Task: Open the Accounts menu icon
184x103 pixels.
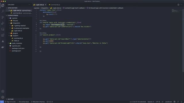Action: pyautogui.click(x=3, y=91)
